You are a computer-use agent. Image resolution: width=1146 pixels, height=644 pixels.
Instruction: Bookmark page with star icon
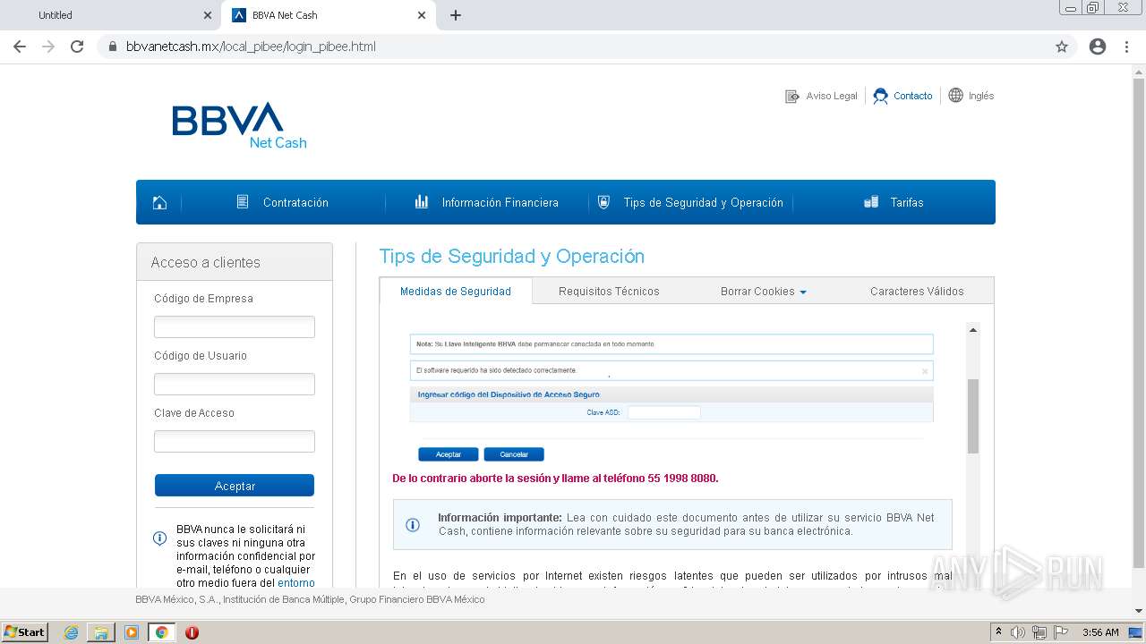(x=1062, y=47)
